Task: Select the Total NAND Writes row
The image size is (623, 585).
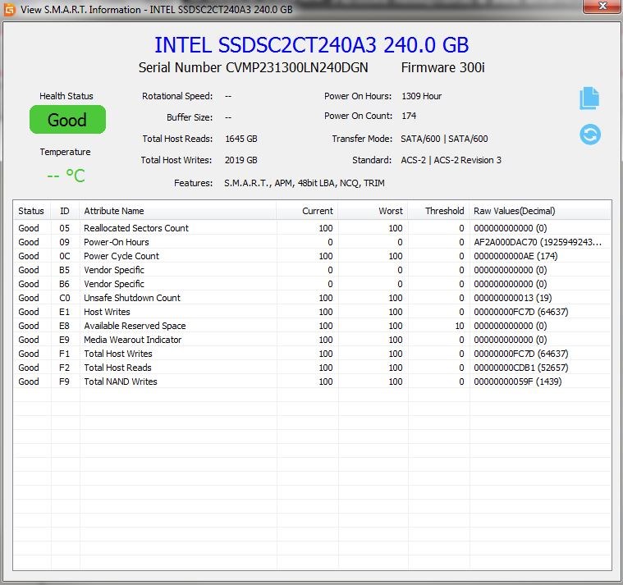Action: (312, 382)
